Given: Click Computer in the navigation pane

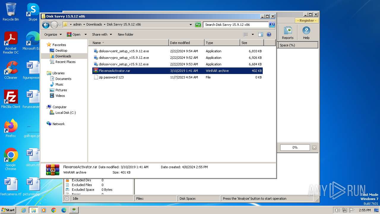Looking at the screenshot, I should tap(59, 107).
